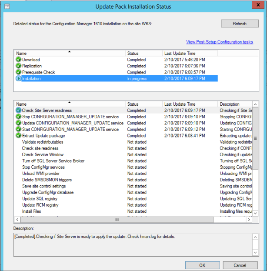Click check icon beside Stop CONFIGURATION_MANAGER_UPDATE service
This screenshot has width=267, height=271.
tap(18, 117)
